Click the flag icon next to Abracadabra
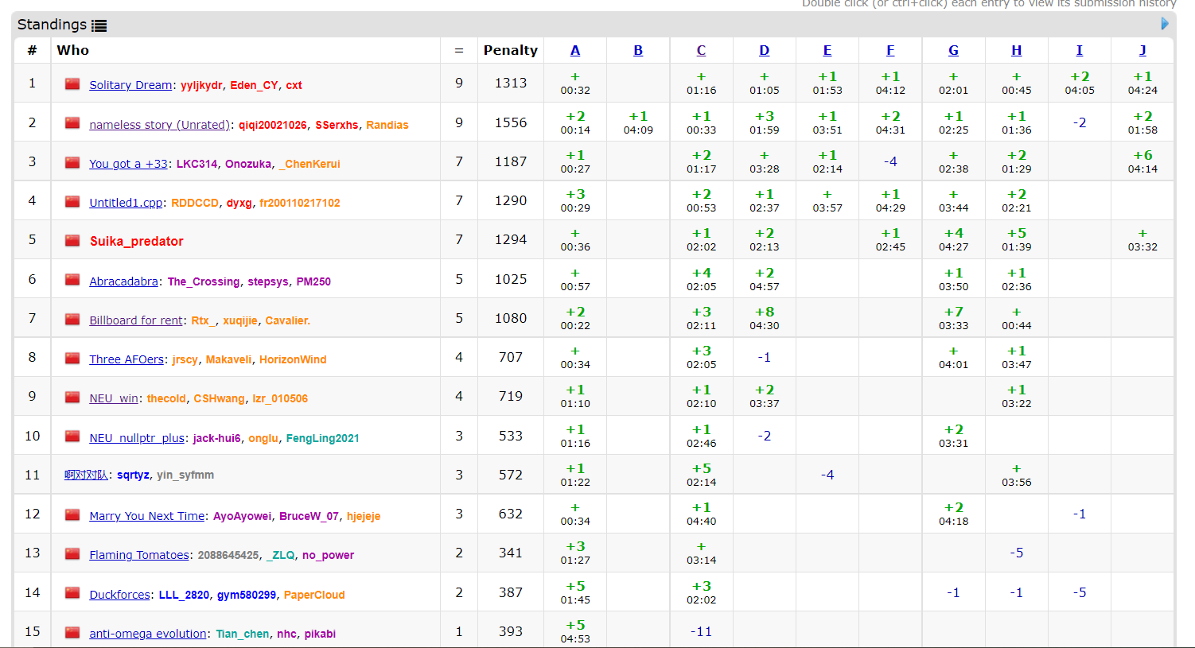1195x648 pixels. click(x=72, y=280)
